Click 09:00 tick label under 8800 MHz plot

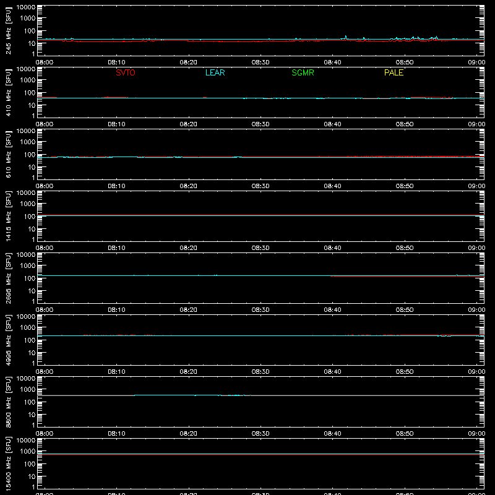pyautogui.click(x=476, y=434)
